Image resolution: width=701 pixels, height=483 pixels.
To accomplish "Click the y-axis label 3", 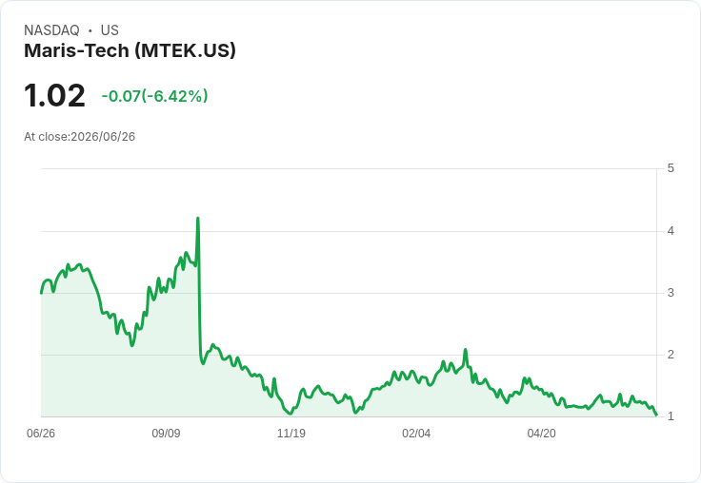I will [671, 293].
